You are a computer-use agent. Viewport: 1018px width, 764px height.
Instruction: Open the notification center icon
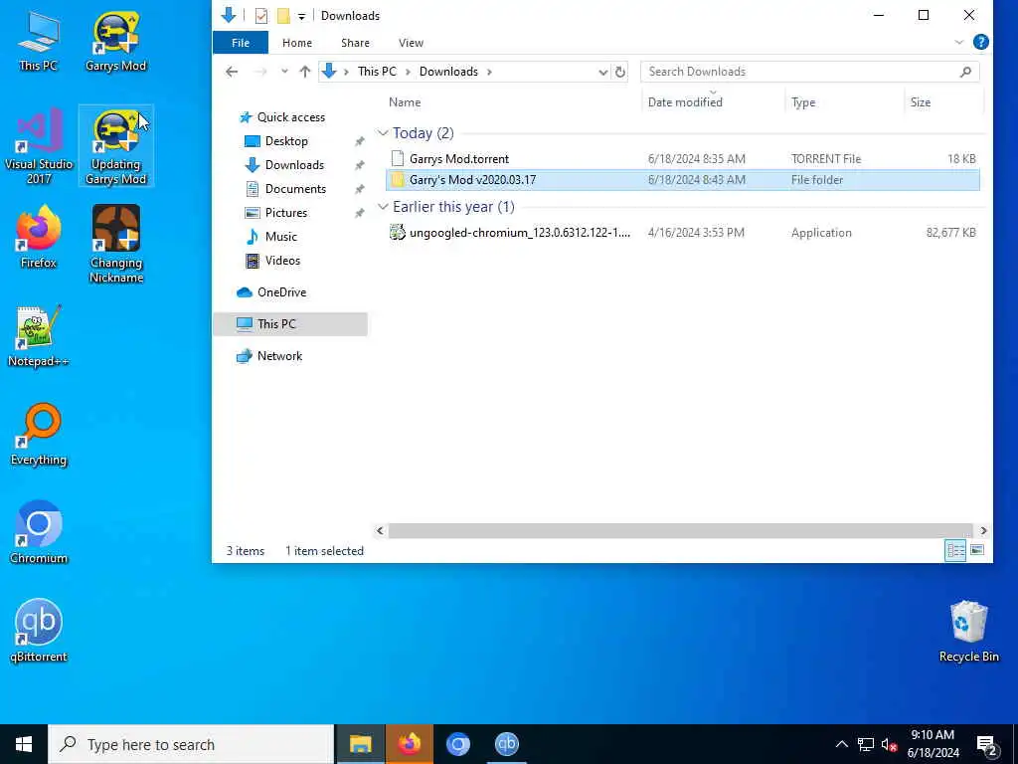pyautogui.click(x=987, y=745)
